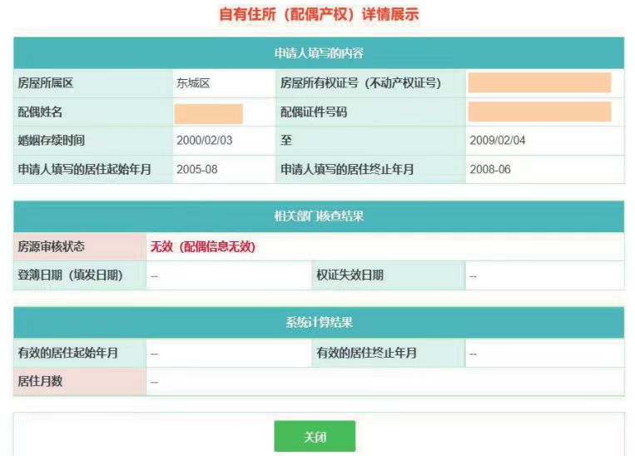
Task: Click the 登簿日期（填发日期）label
Action: [x=70, y=276]
